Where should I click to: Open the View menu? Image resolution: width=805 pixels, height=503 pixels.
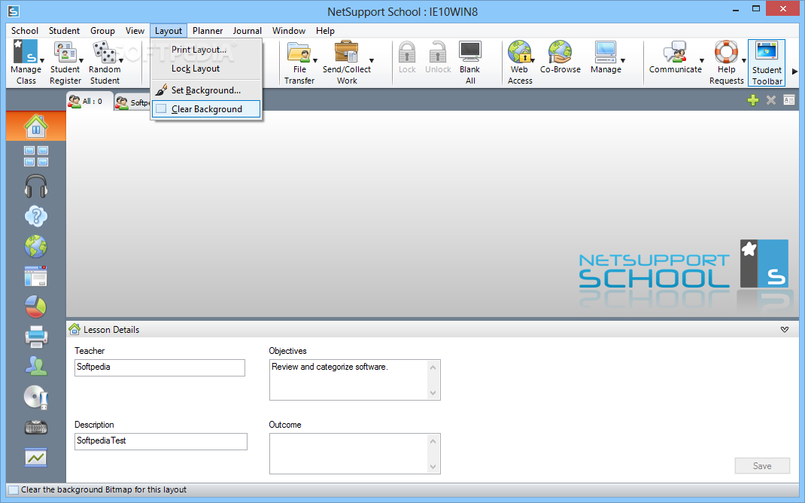coord(135,31)
